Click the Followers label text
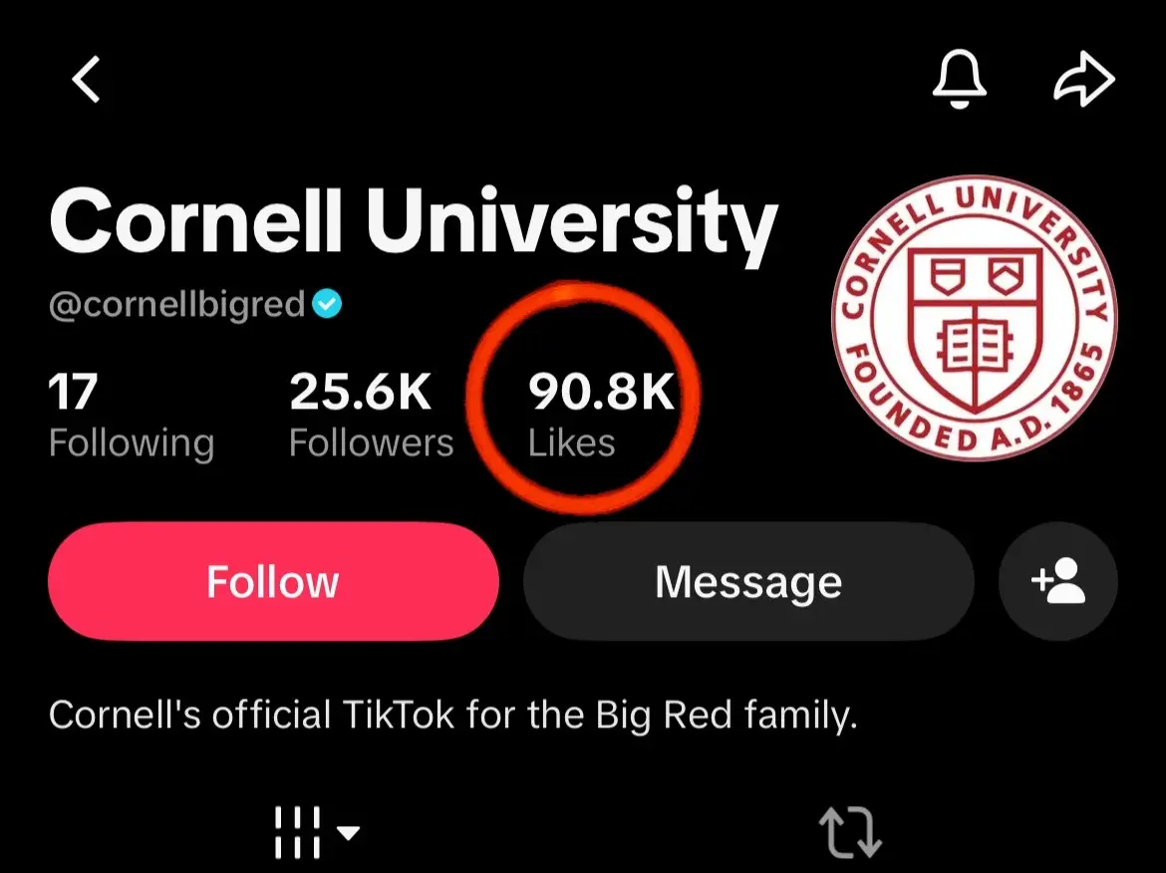The height and width of the screenshot is (873, 1166). click(x=371, y=442)
